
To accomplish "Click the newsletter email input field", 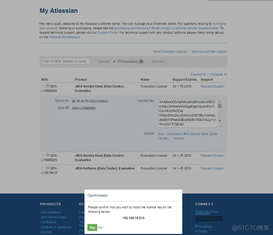I will coord(209,219).
